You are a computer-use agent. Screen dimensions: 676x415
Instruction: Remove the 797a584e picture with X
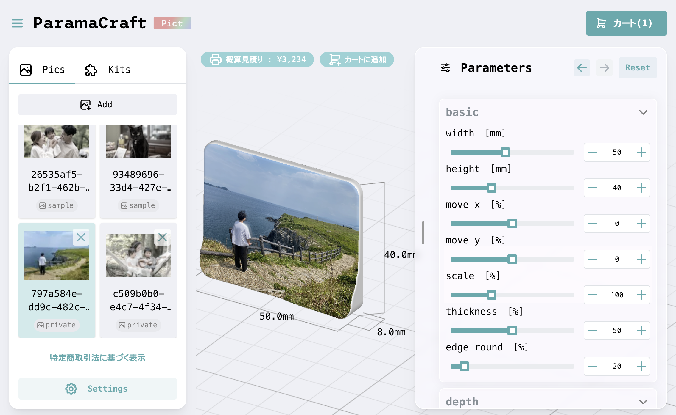point(81,237)
